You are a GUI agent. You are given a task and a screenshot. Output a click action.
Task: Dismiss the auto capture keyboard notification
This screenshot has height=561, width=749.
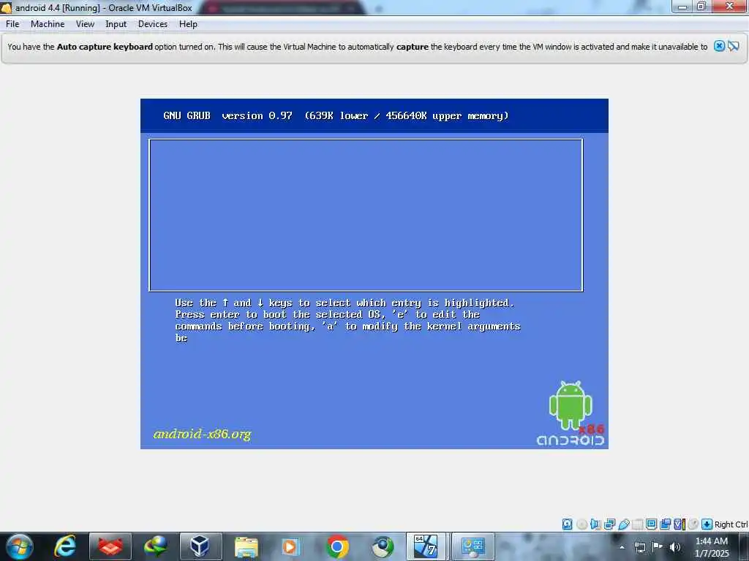pyautogui.click(x=720, y=46)
